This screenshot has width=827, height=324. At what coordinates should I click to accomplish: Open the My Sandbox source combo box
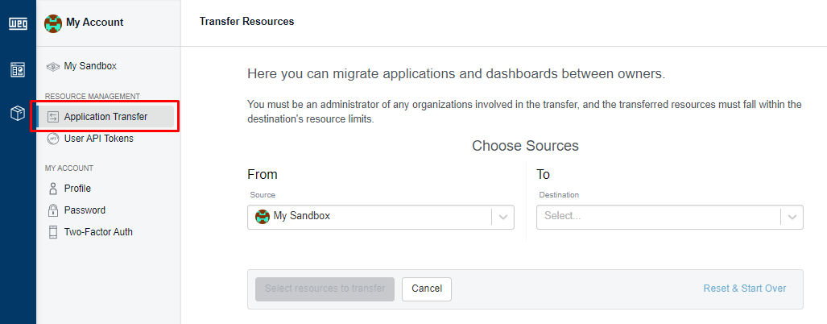tap(380, 217)
